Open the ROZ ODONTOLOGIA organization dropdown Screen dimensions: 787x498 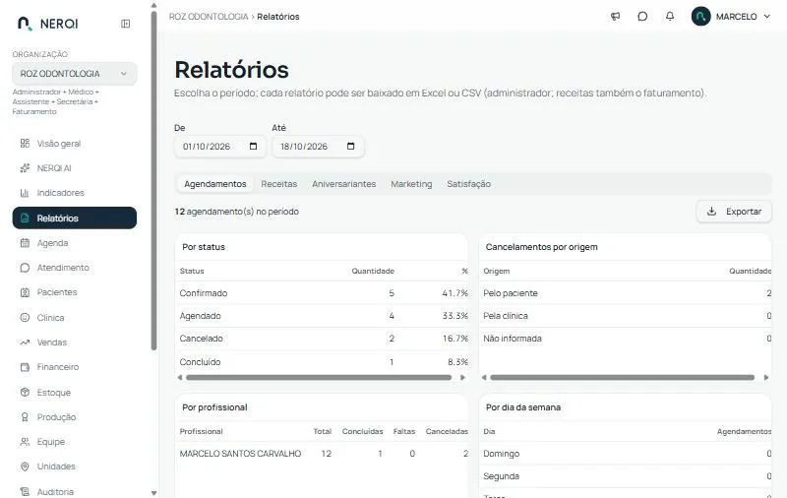75,74
